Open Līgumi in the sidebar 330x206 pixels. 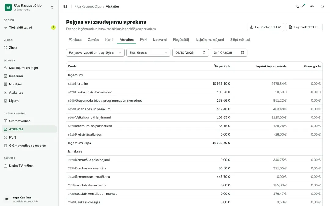click(x=29, y=101)
